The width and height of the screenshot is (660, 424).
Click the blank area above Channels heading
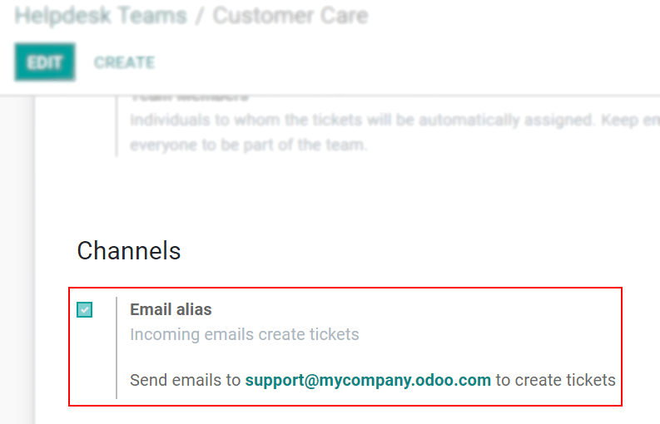(x=333, y=195)
